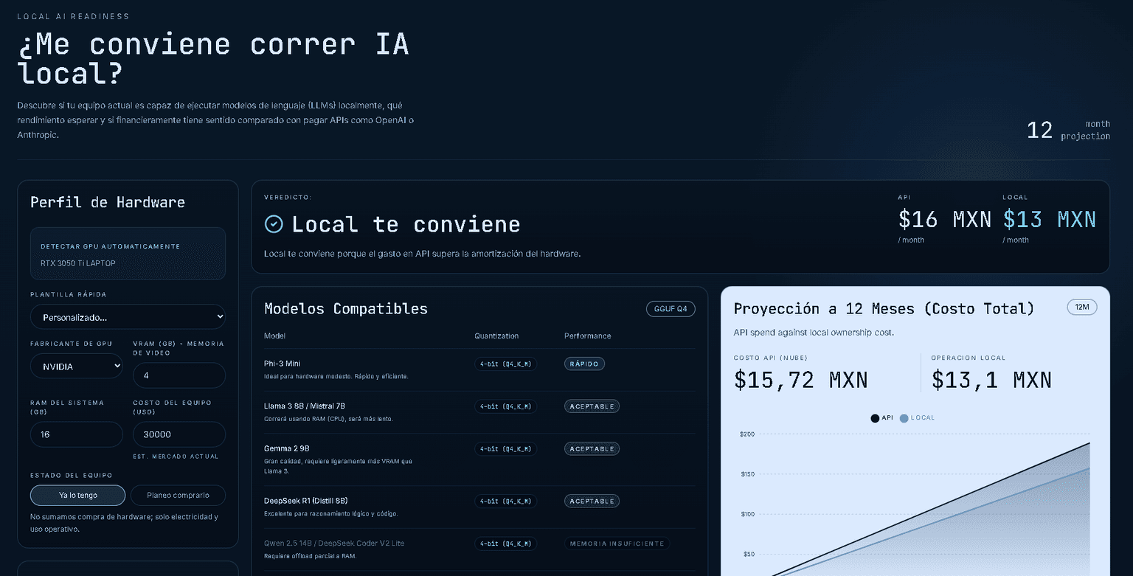Click 4-bit quantization tag for DeepSeek R1
Image resolution: width=1133 pixels, height=576 pixels.
(x=505, y=502)
